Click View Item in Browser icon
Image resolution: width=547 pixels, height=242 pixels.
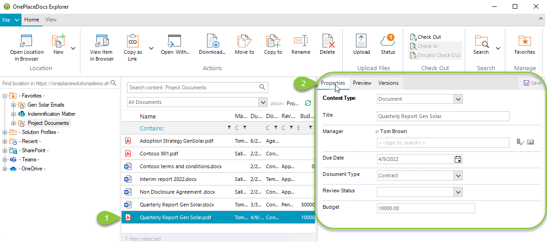point(101,41)
